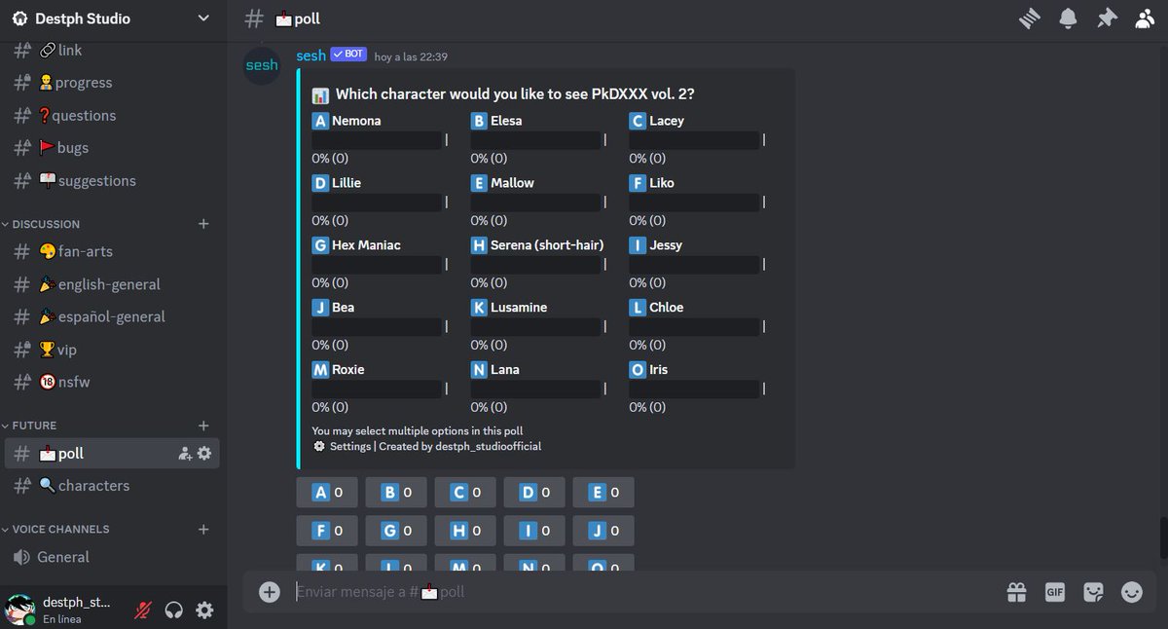Open the GIF picker
The height and width of the screenshot is (629, 1168).
pos(1055,591)
